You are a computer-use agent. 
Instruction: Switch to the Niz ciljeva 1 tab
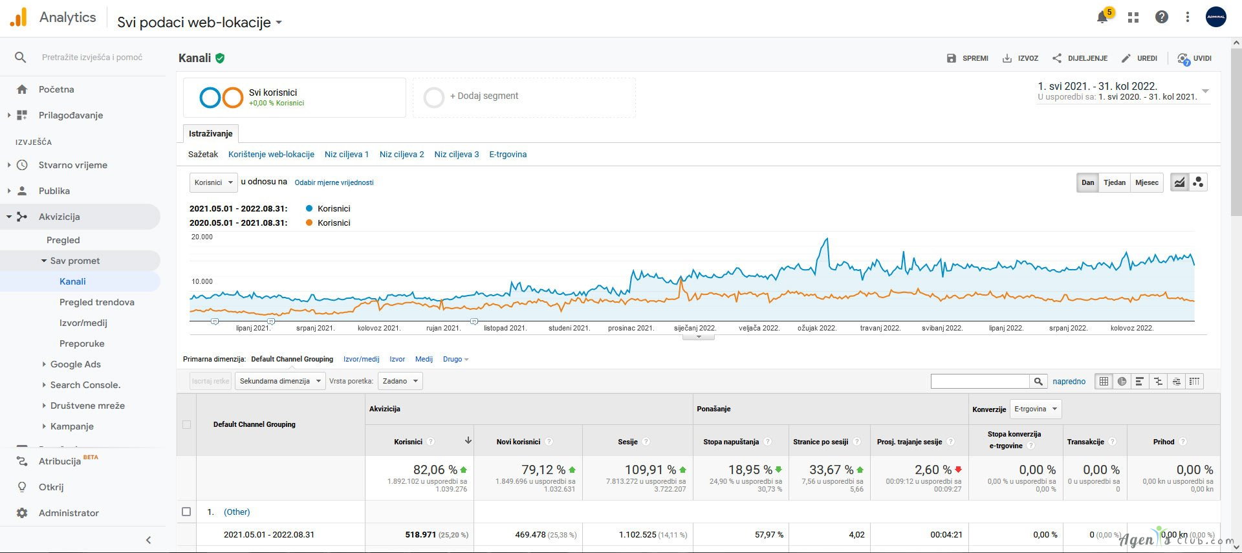pyautogui.click(x=346, y=154)
